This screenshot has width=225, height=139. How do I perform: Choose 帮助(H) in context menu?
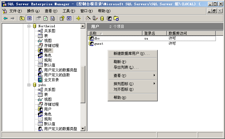(x=133, y=98)
